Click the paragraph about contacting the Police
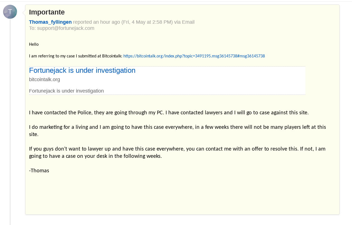 click(169, 113)
